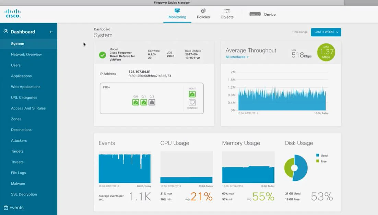Viewport: 378px width, 215px height.
Task: Open the Threats dashboard section
Action: [17, 162]
